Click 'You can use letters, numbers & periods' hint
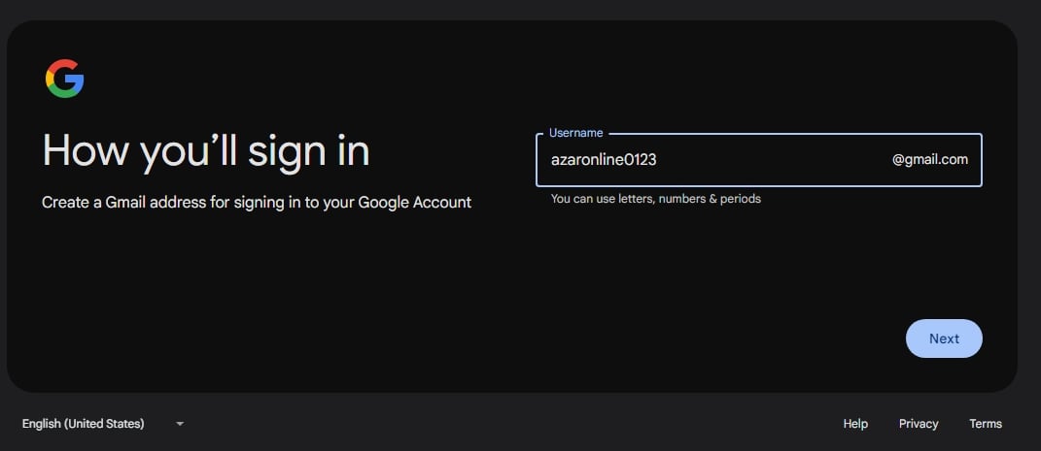This screenshot has height=451, width=1041. click(x=656, y=199)
